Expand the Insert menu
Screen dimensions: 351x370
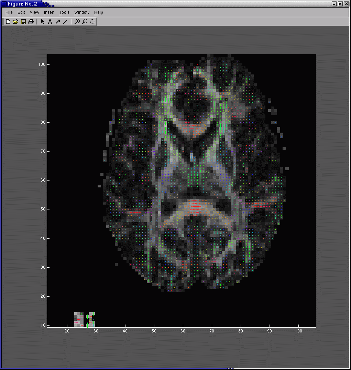coord(49,12)
